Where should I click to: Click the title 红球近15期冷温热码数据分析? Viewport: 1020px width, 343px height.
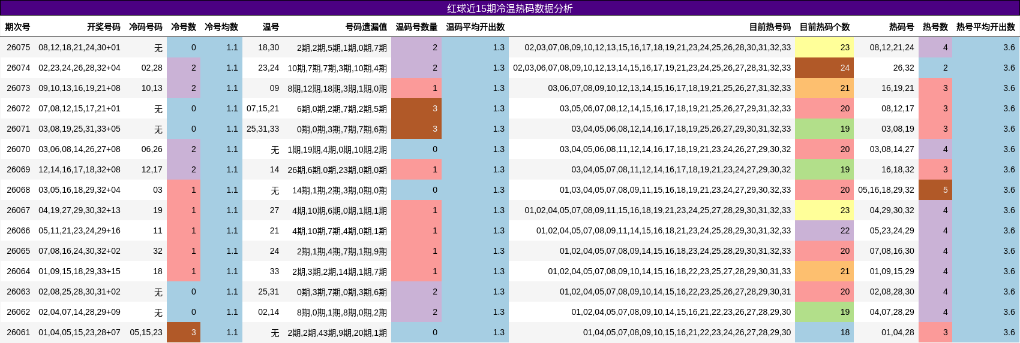point(510,8)
